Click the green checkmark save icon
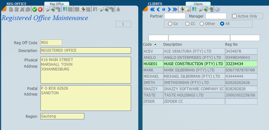 click(x=34, y=9)
